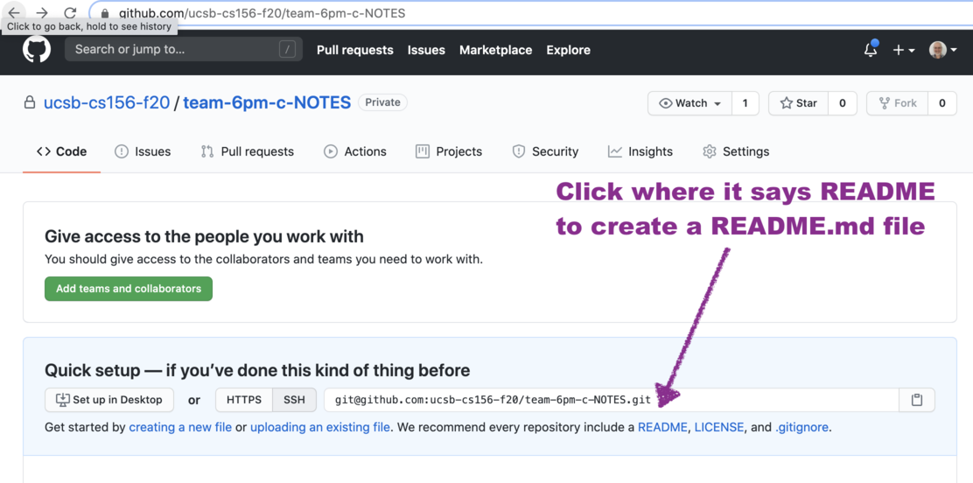Click the git clone URL field

(612, 400)
